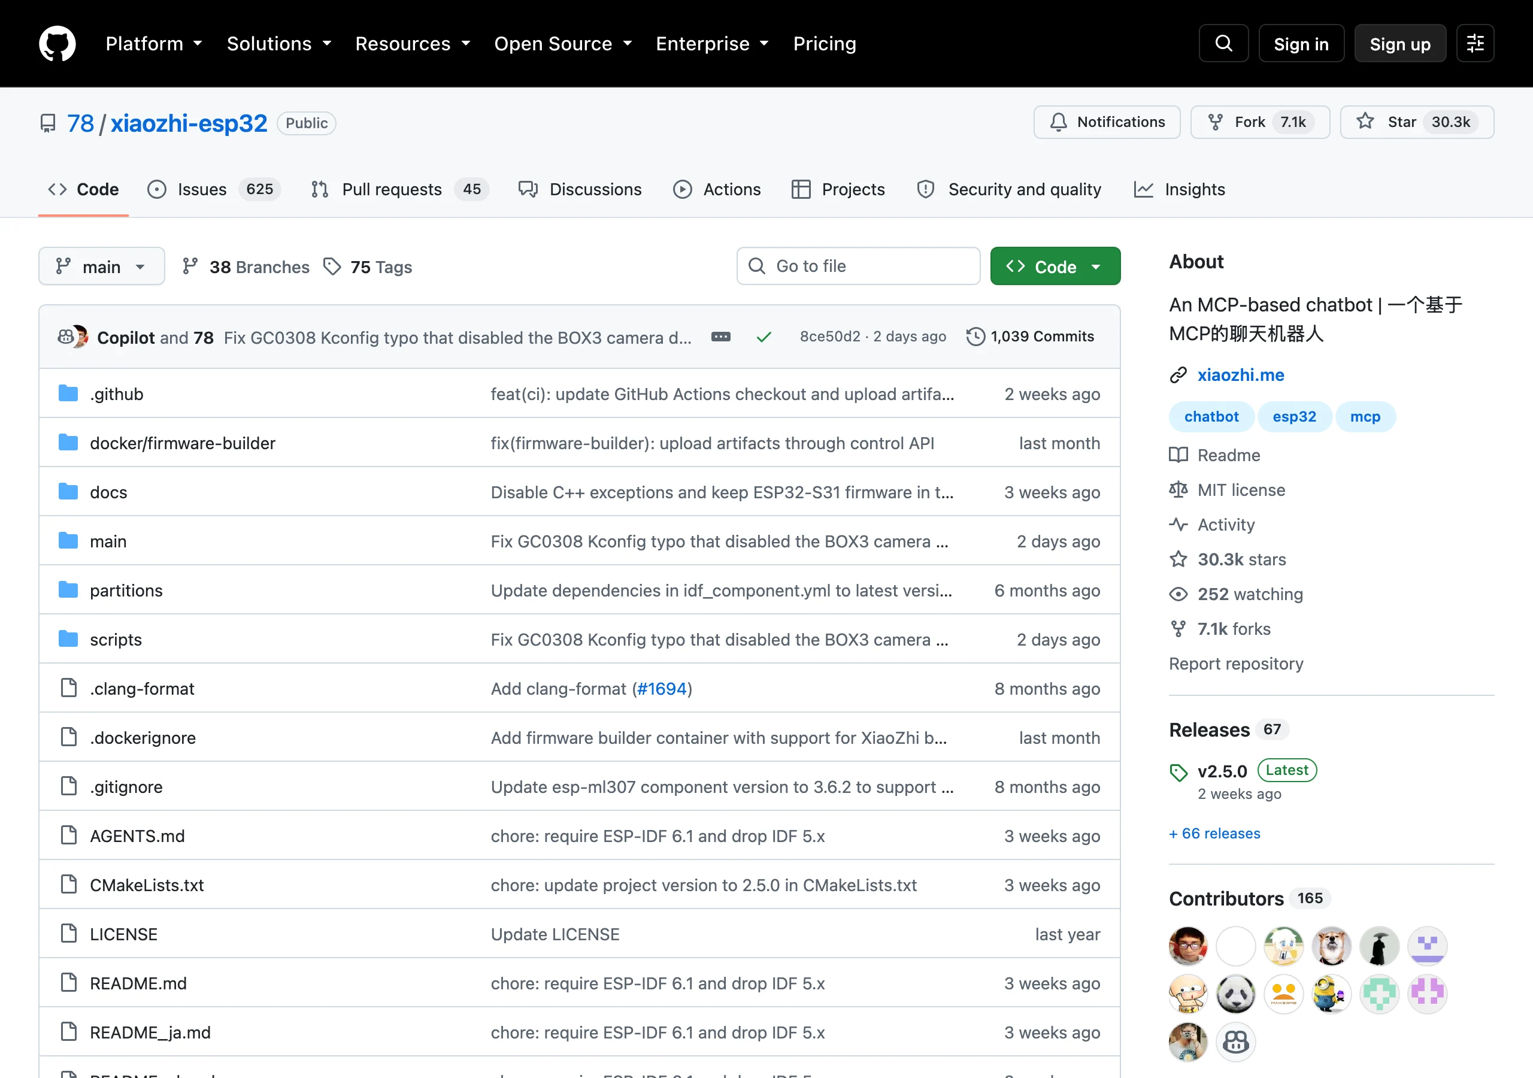Expand the Open Source menu
Image resolution: width=1533 pixels, height=1078 pixels.
coord(563,44)
